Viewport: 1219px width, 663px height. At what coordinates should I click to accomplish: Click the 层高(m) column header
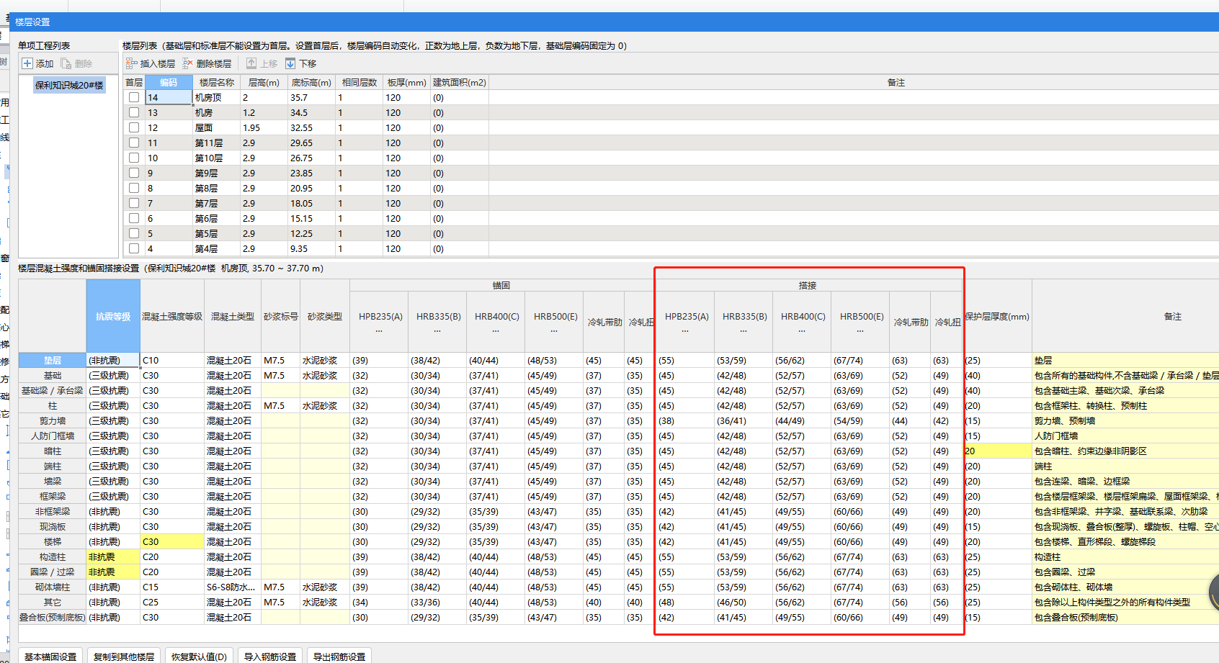(264, 82)
